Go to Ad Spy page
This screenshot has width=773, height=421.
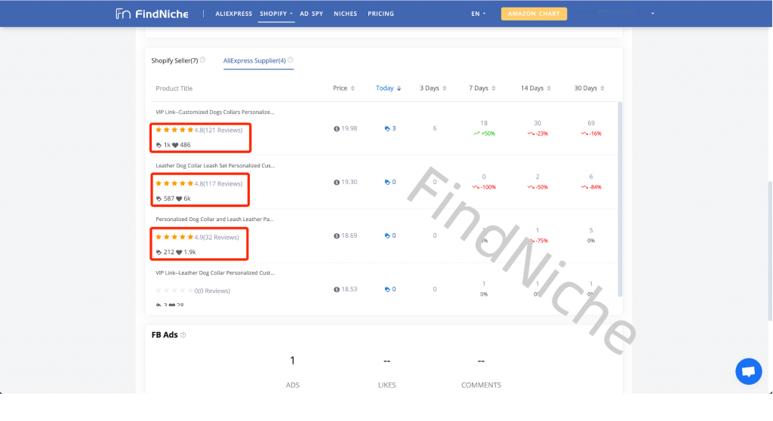tap(312, 14)
